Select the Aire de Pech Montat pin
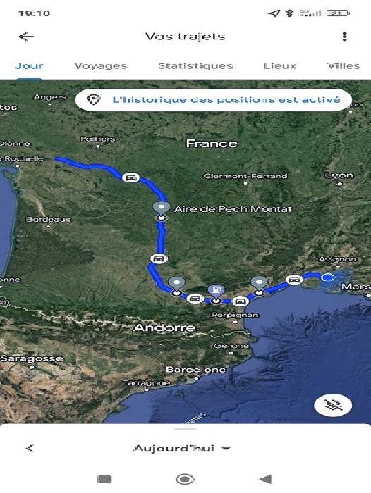The image size is (371, 493). click(162, 208)
